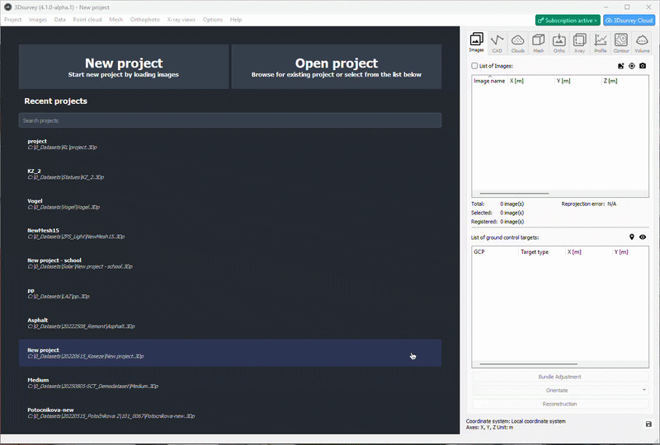Open the Point cloud menu
This screenshot has width=660, height=445.
coord(87,19)
